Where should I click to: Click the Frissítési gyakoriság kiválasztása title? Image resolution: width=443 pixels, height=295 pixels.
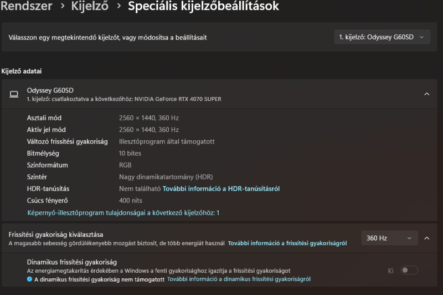[x=56, y=235]
